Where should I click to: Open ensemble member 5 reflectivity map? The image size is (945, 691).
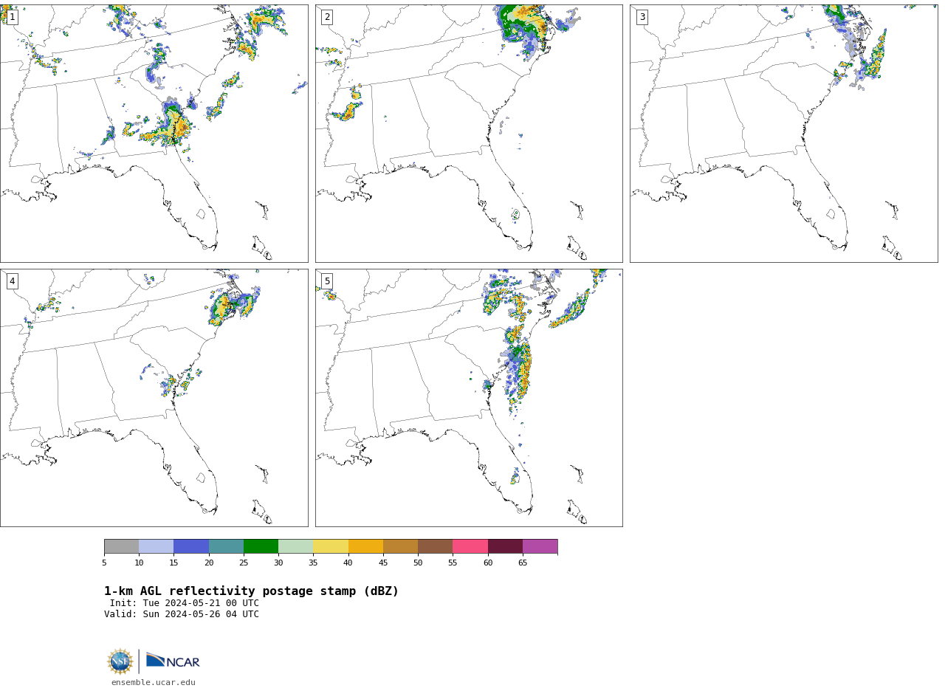click(469, 398)
